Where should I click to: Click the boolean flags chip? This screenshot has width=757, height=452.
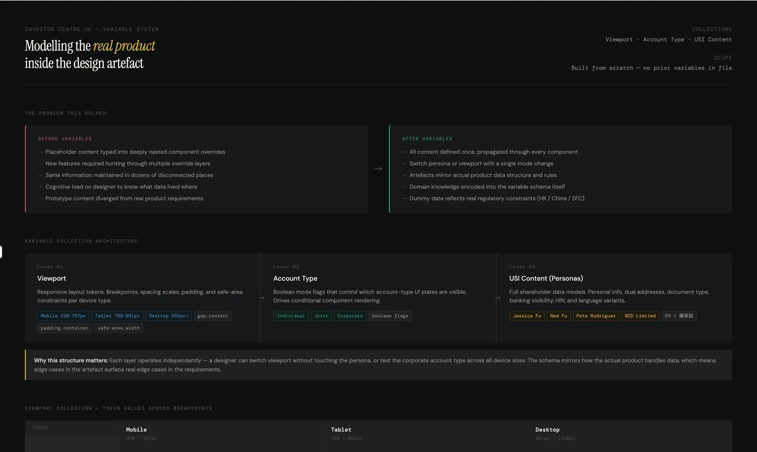(x=390, y=316)
